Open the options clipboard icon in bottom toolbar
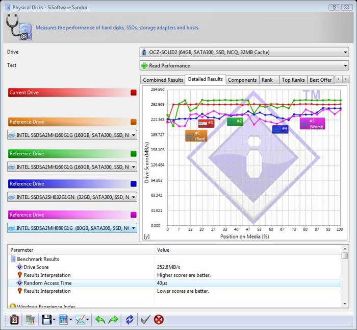Image resolution: width=357 pixels, height=330 pixels. coord(14,319)
